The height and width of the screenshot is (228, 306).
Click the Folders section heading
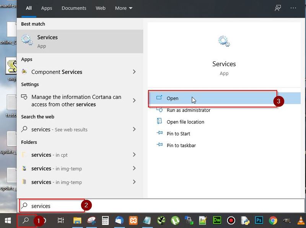click(29, 142)
